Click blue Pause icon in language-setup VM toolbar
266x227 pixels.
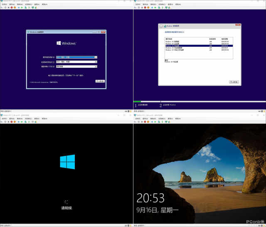(19, 7)
